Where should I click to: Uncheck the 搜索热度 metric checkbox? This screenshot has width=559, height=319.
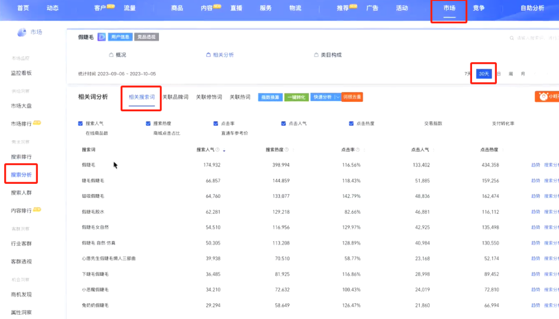[149, 123]
